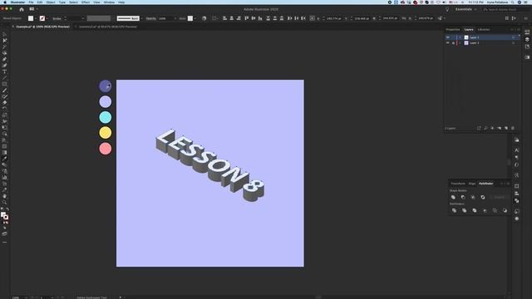Open Essentials workspace switcher

[x=465, y=9]
